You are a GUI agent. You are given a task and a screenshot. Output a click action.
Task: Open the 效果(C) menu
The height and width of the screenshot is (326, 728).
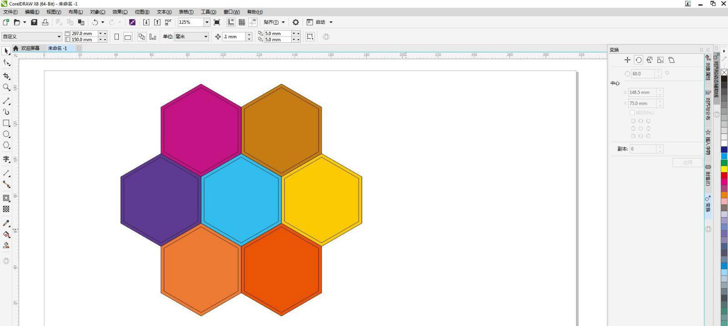pyautogui.click(x=120, y=12)
